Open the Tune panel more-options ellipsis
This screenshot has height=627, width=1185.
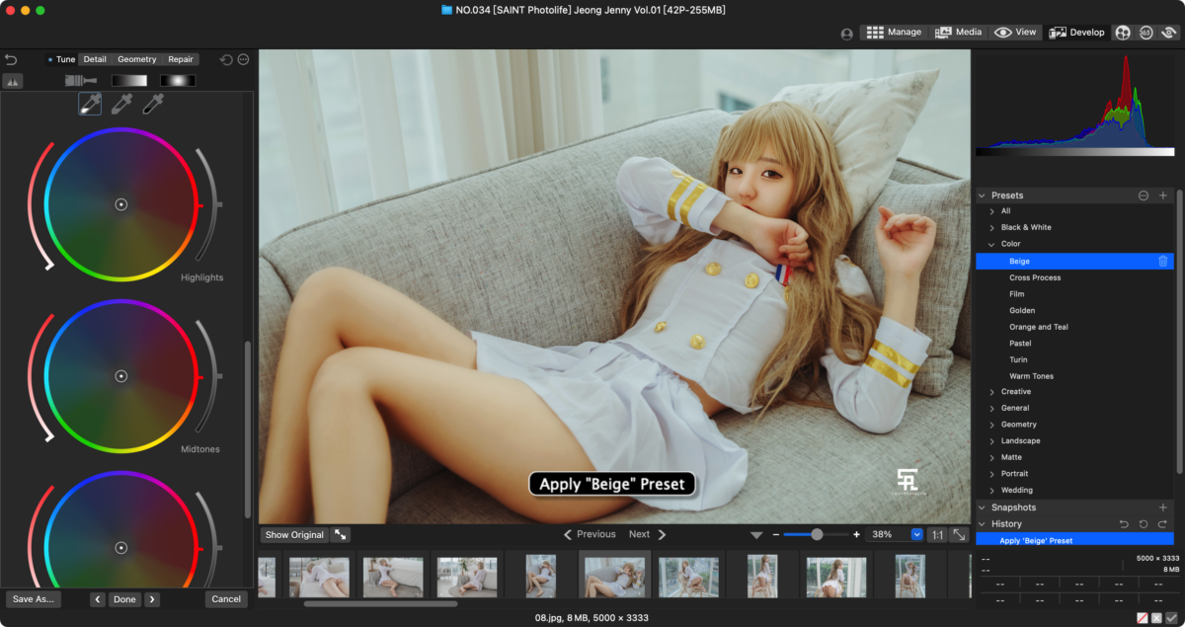(x=243, y=59)
